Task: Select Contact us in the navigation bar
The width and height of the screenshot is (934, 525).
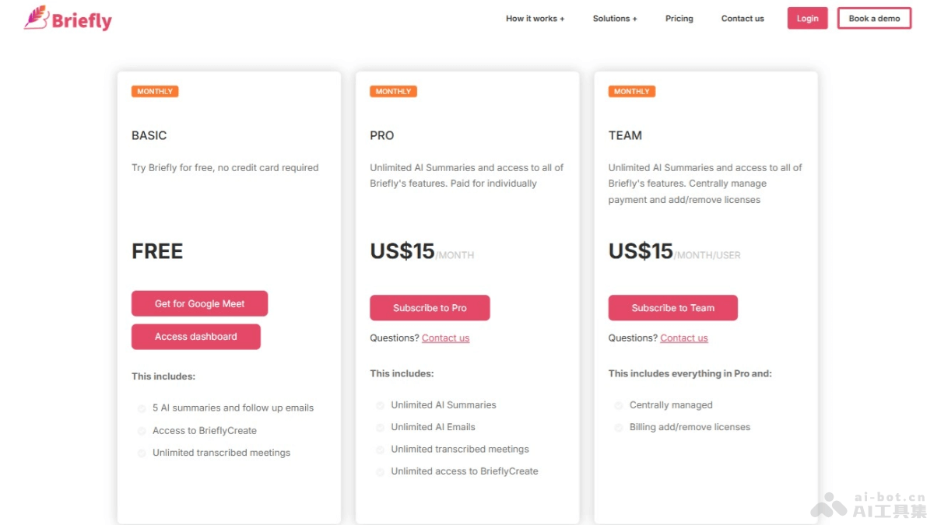Action: pos(742,18)
